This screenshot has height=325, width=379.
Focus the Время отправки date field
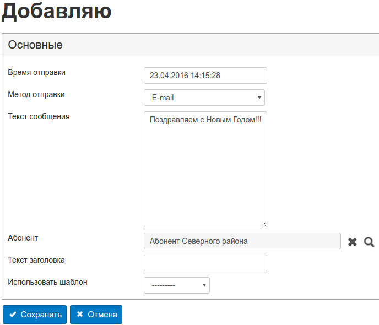(205, 76)
